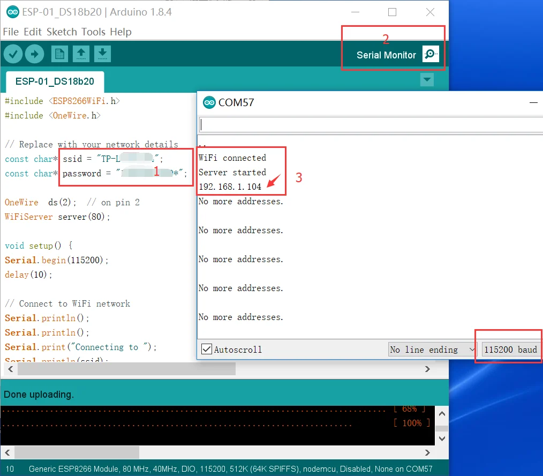
Task: Click the 'WiFi connected' serial output line
Action: click(232, 158)
